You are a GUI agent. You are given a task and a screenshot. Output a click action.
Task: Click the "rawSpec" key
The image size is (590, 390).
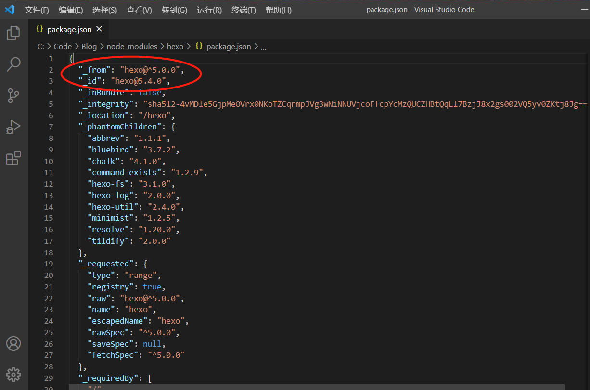pyautogui.click(x=108, y=333)
